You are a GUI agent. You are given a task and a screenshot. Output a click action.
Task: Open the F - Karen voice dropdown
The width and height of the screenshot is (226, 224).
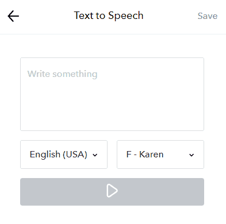pos(160,155)
